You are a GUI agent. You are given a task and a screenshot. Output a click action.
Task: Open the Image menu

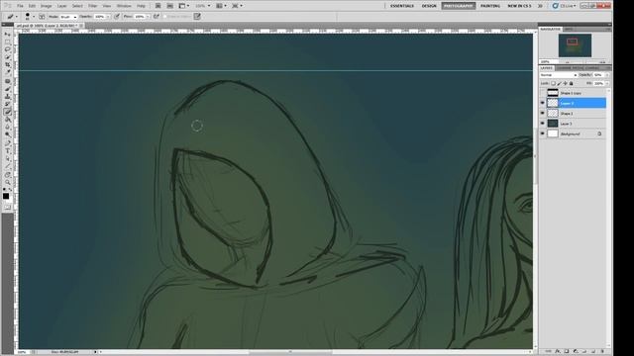(47, 6)
